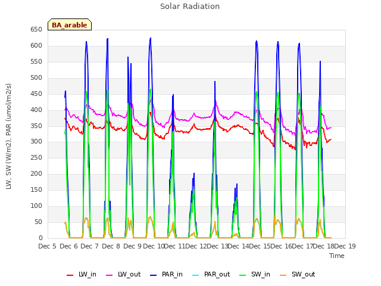Click the 350 y-axis tick label
381x286 pixels.
pyautogui.click(x=36, y=126)
